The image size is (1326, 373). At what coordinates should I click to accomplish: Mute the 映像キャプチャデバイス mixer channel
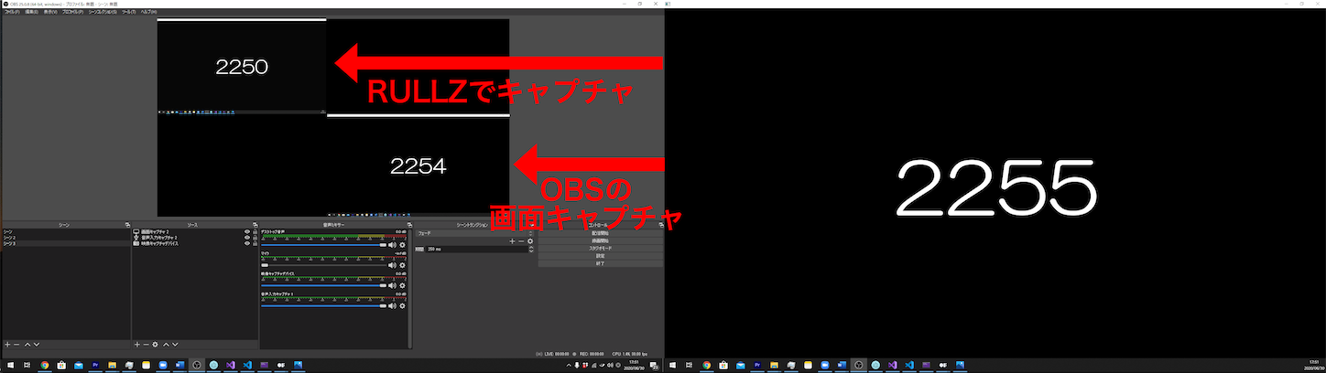[393, 285]
